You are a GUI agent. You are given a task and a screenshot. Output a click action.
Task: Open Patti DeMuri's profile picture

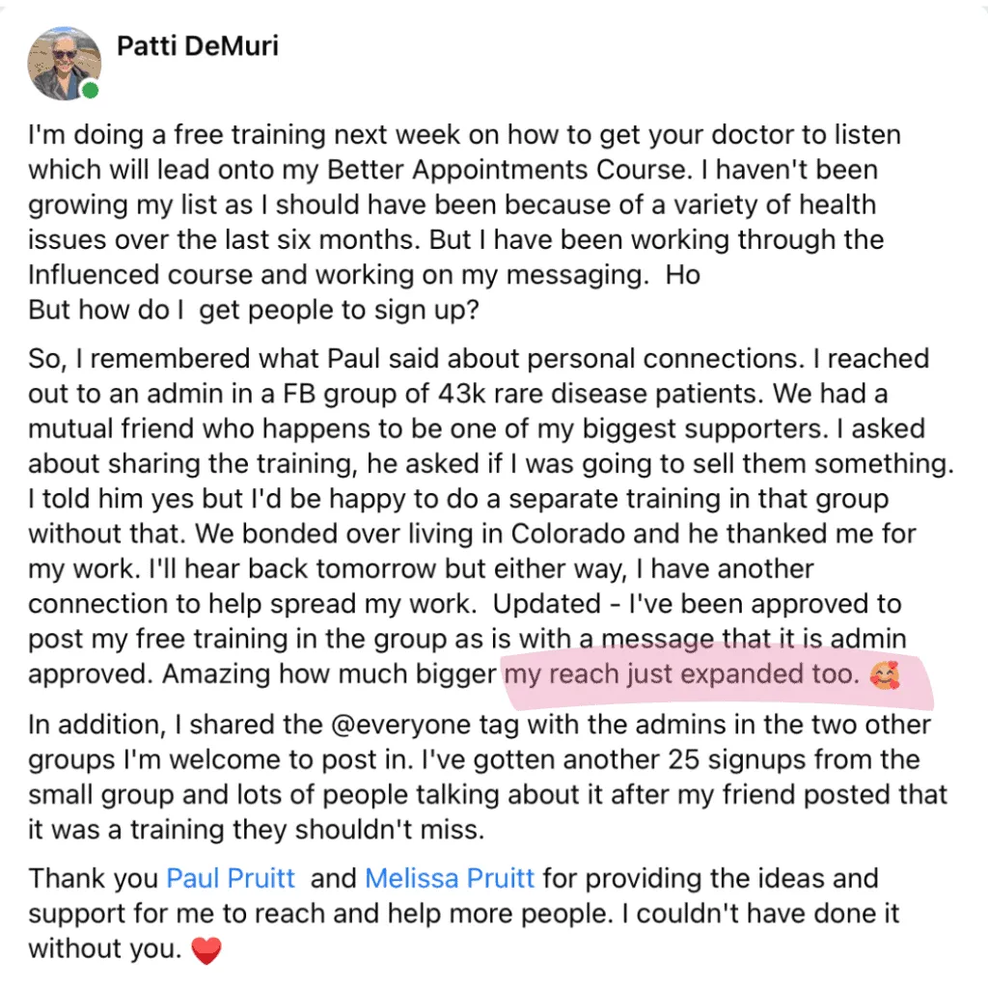(x=64, y=63)
